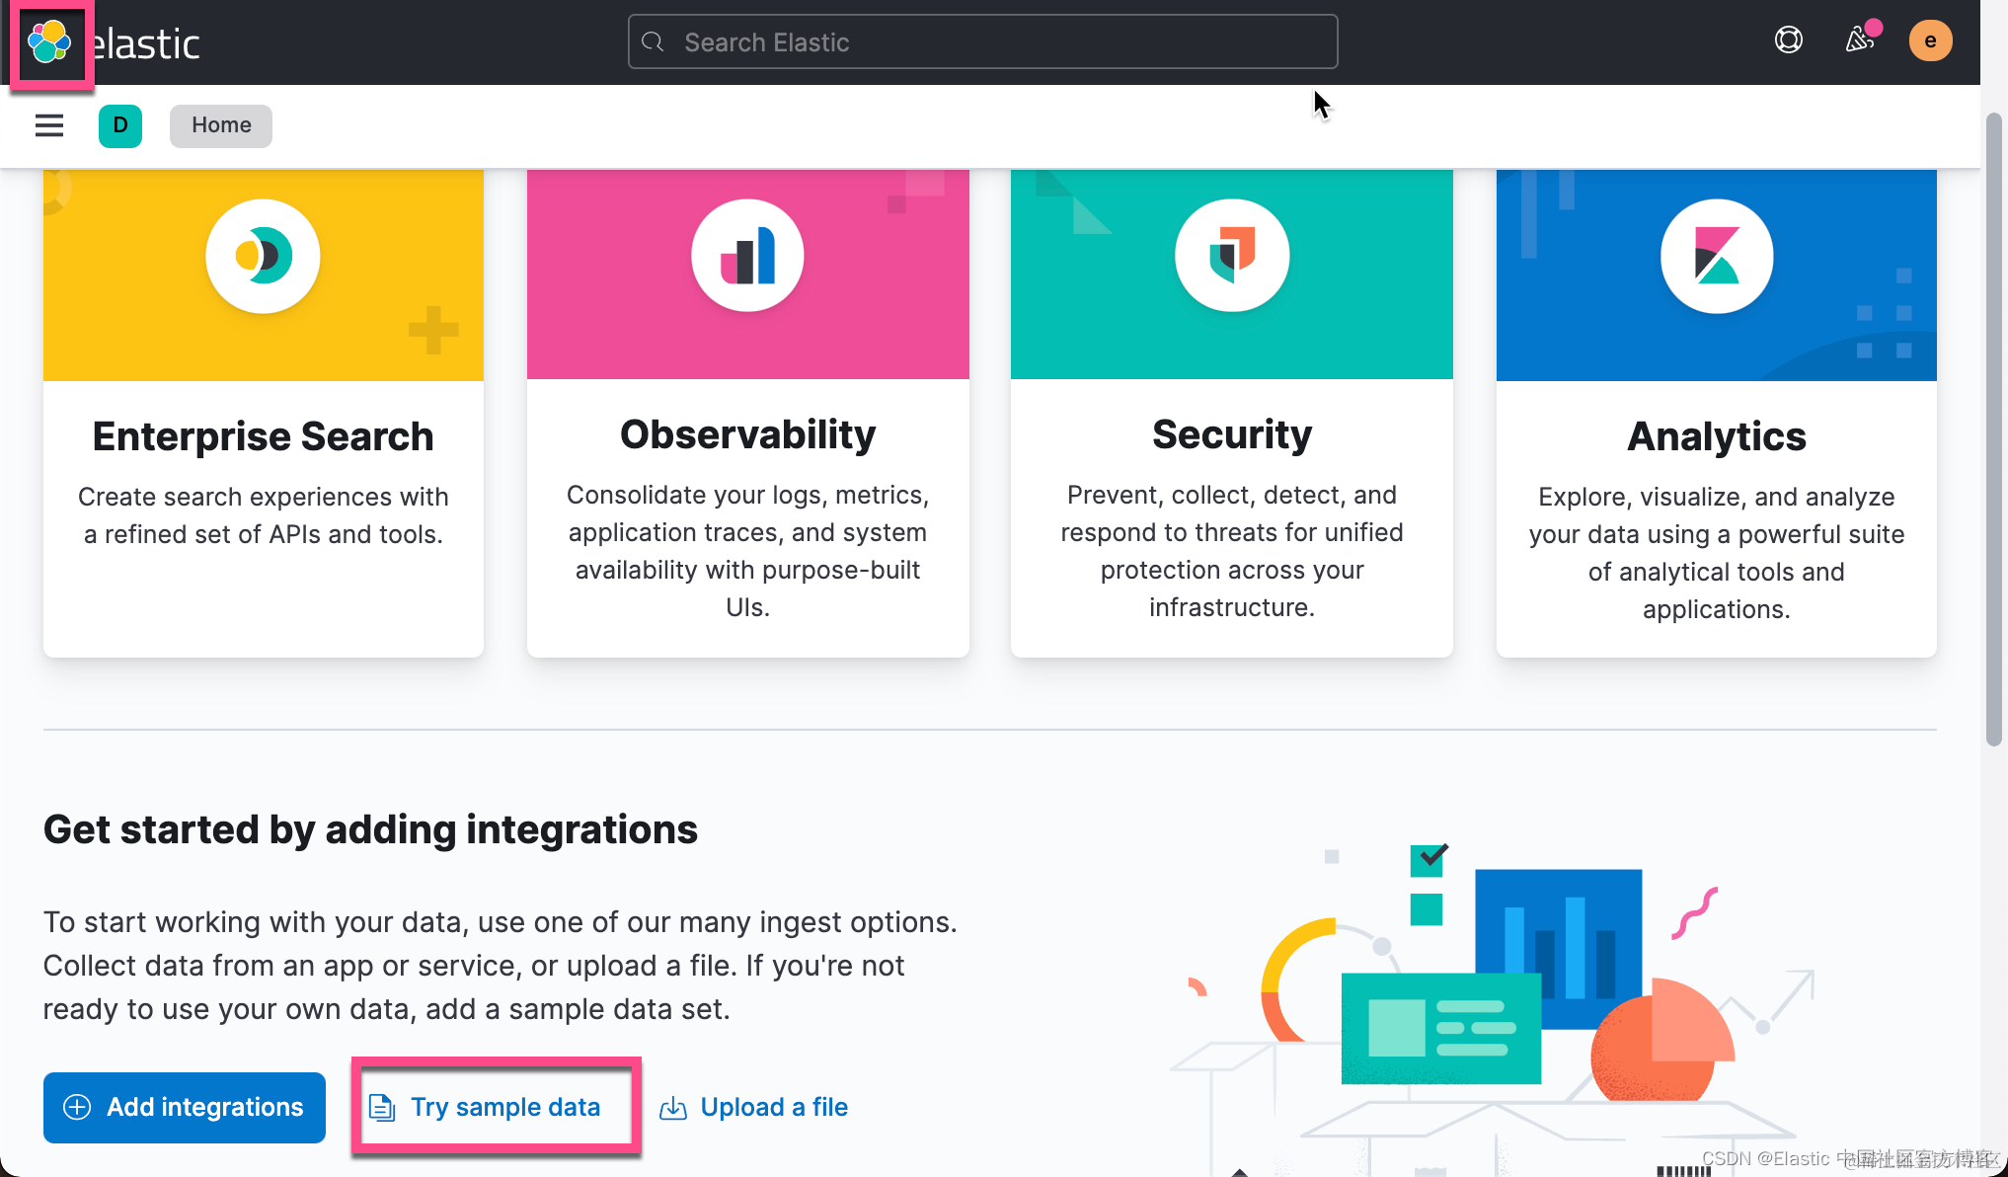Screen dimensions: 2008x1177
Task: Click the Upload a file link
Action: pyautogui.click(x=773, y=1107)
